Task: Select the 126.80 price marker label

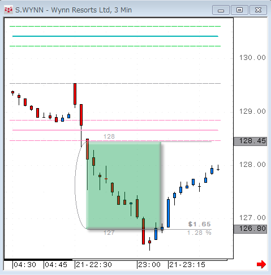Action: click(250, 229)
